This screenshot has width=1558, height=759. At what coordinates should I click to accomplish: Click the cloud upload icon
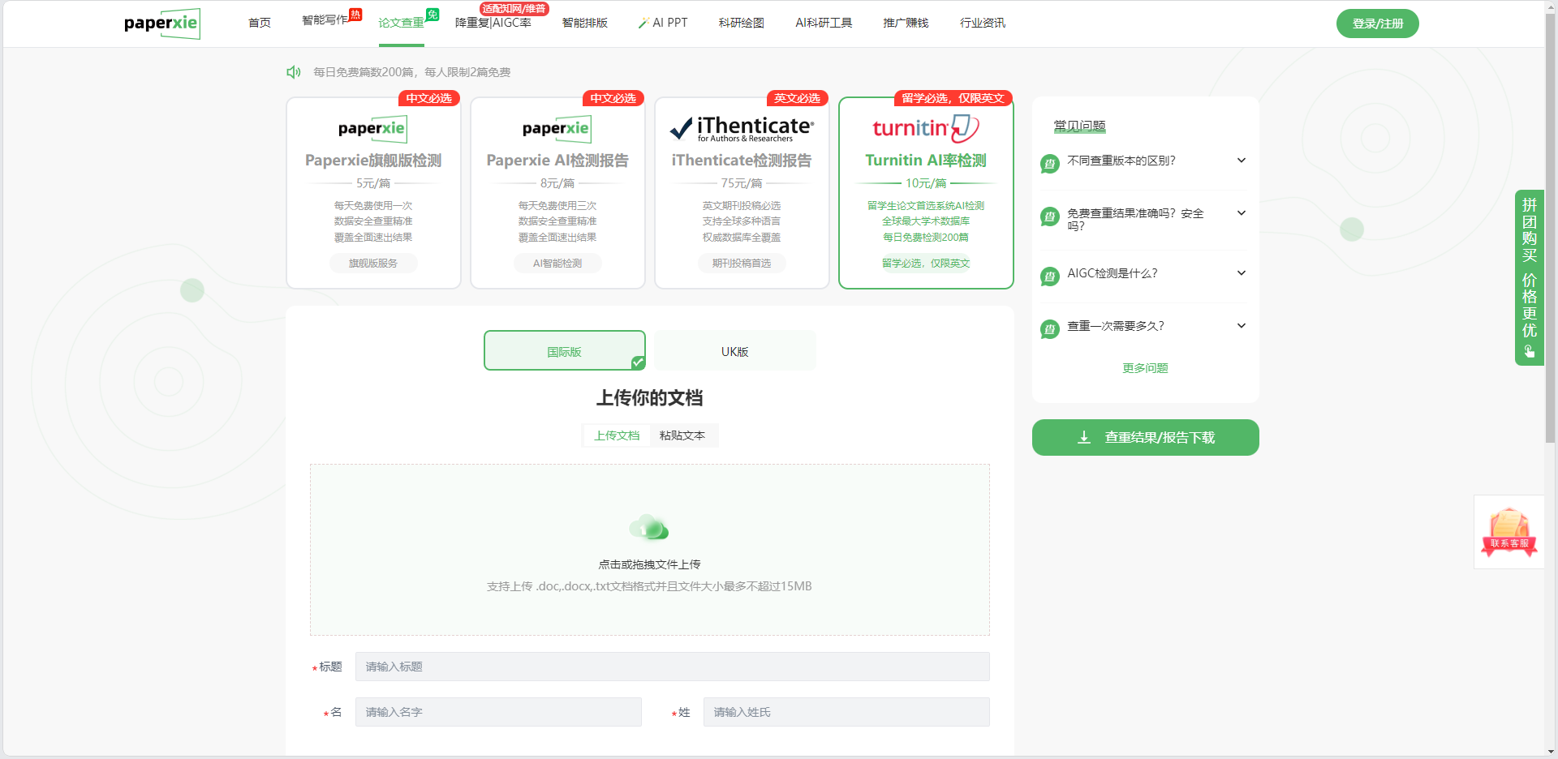(649, 528)
